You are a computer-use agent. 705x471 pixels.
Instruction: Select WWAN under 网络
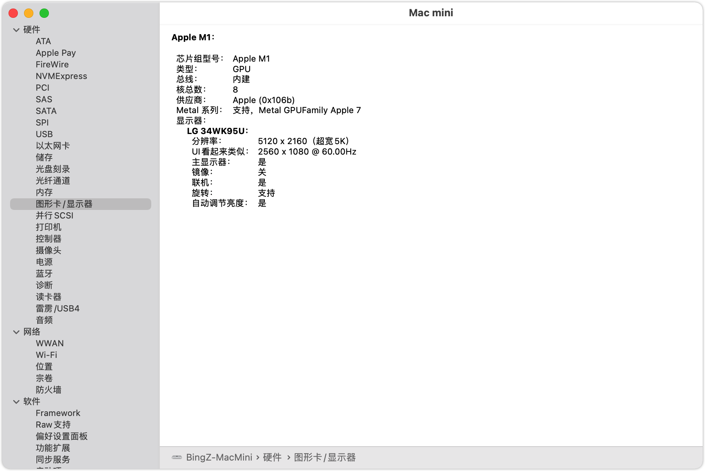coord(50,344)
